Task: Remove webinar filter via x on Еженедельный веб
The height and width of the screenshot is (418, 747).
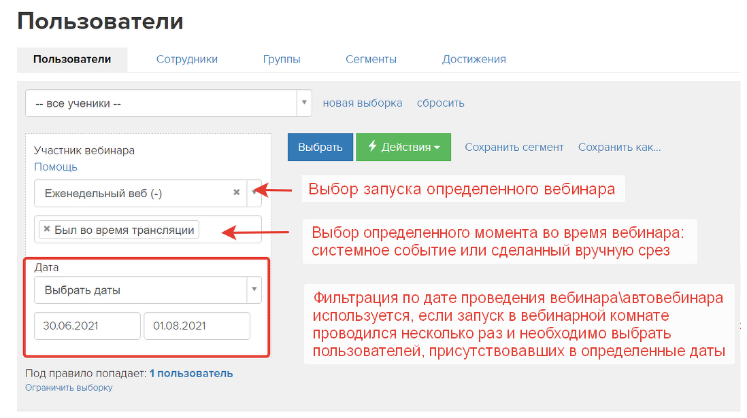Action: coord(236,193)
